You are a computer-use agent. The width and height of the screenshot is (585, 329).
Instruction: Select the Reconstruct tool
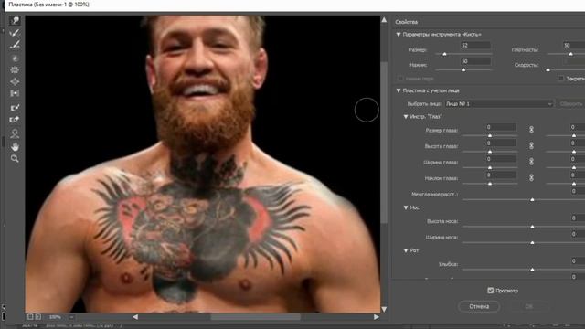15,33
